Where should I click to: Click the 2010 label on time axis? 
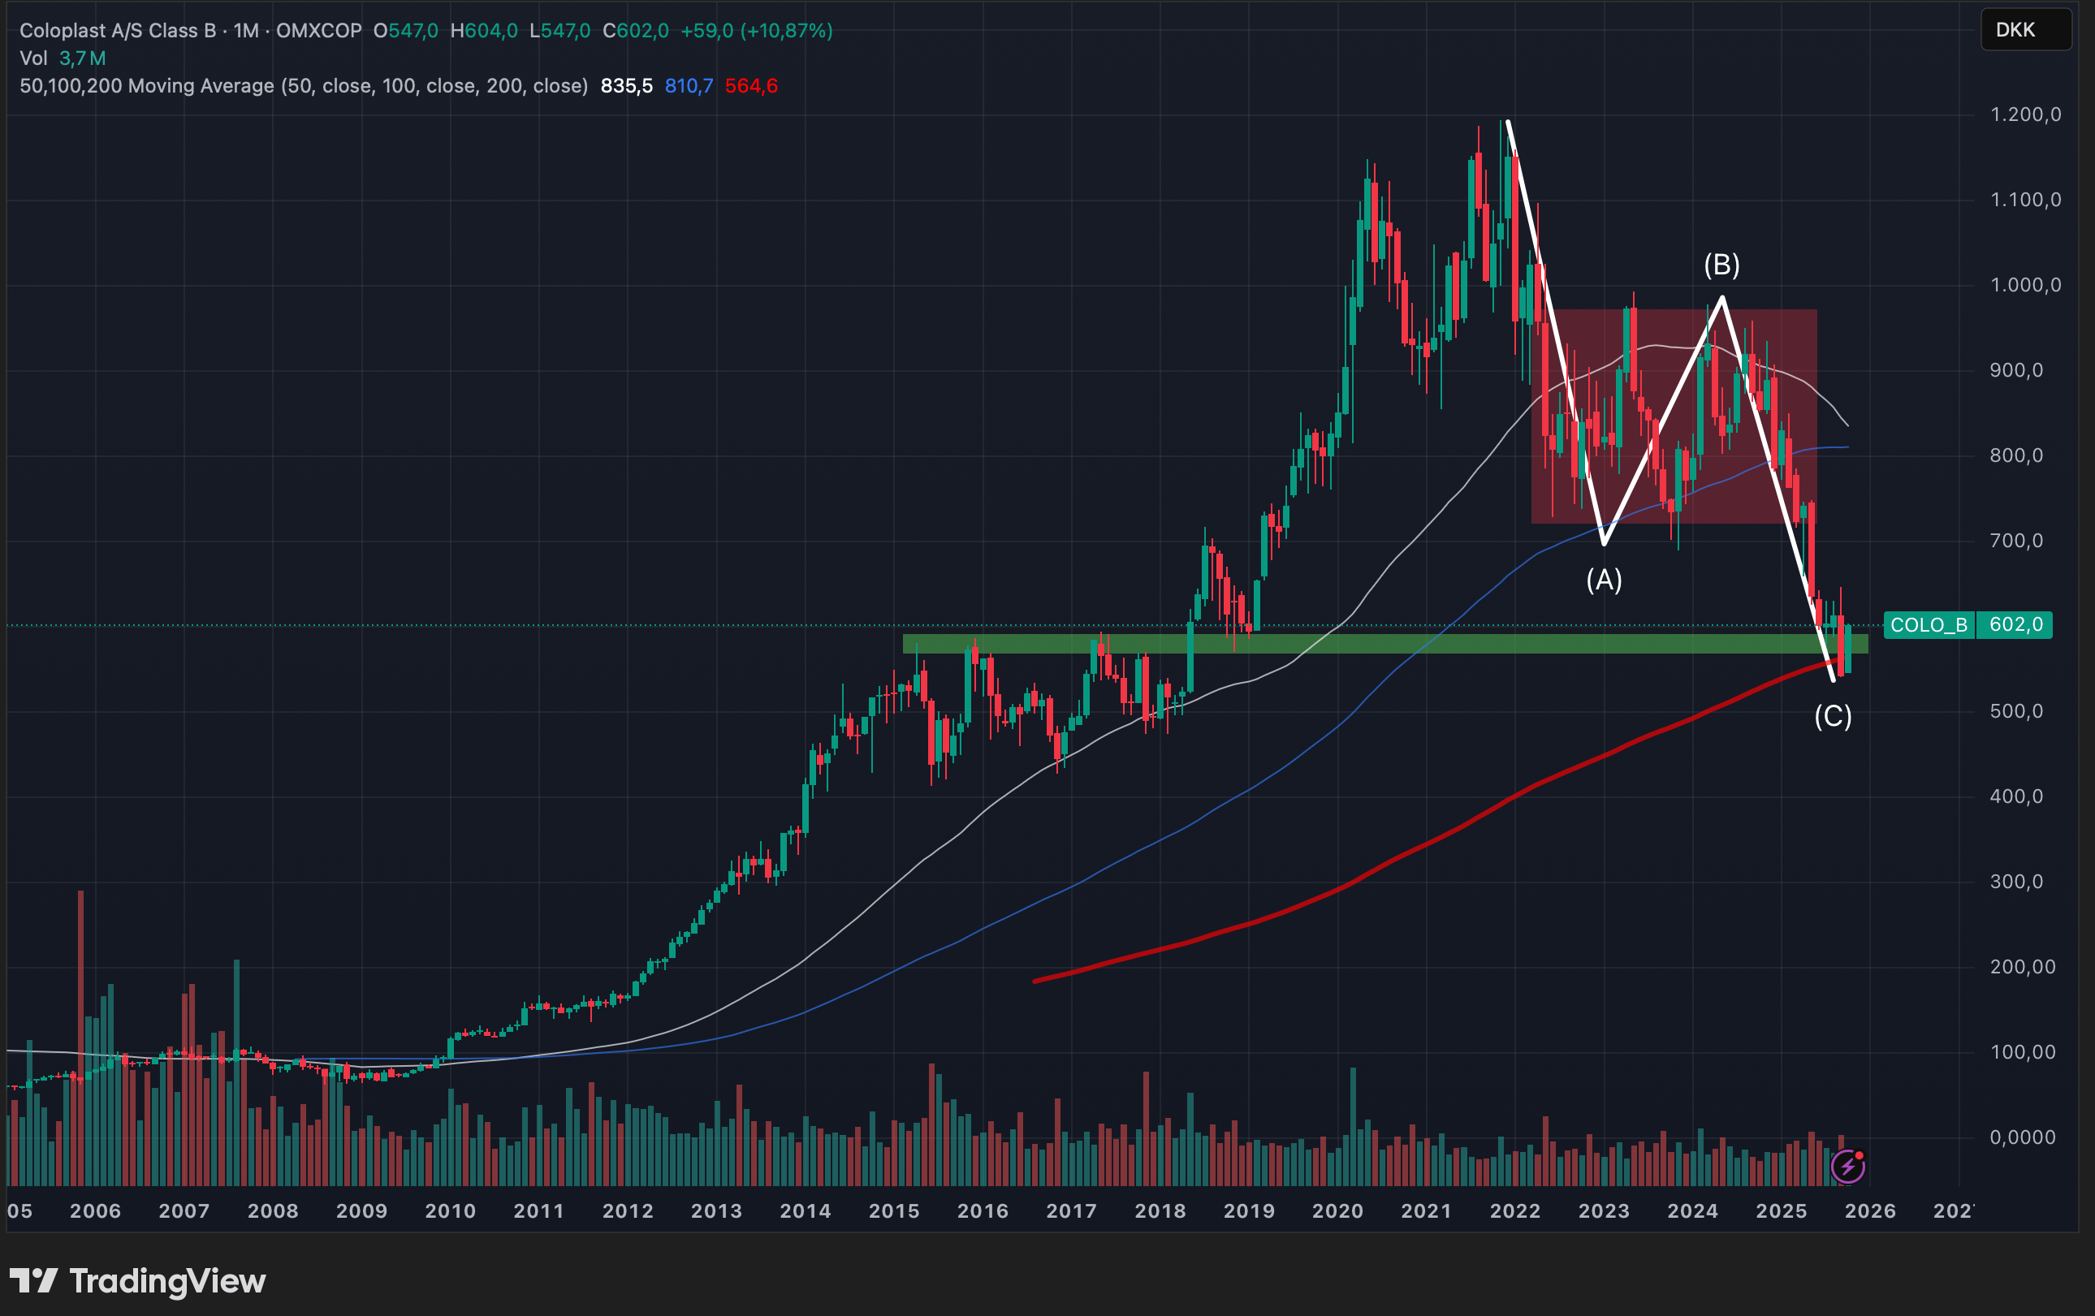coord(450,1210)
